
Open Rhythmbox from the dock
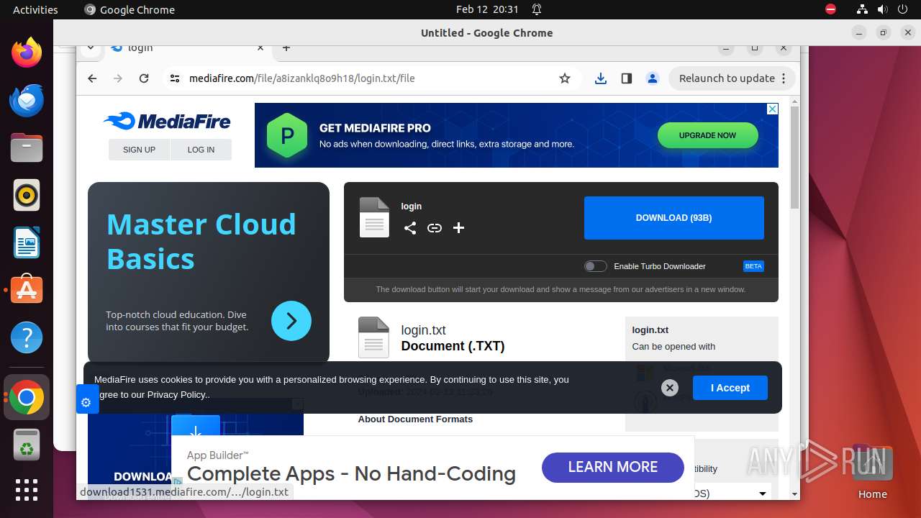click(x=27, y=195)
